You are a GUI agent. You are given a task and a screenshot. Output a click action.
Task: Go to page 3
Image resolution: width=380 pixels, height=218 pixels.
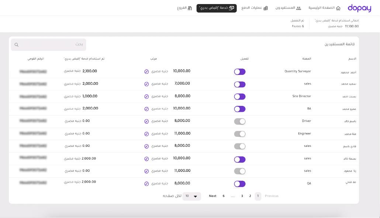coord(242,196)
